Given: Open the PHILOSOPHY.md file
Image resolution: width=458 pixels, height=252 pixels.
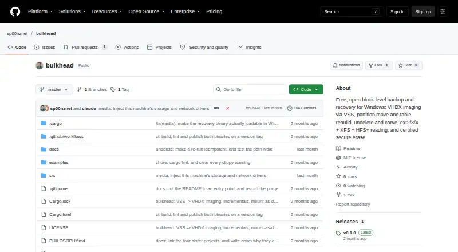Looking at the screenshot, I should (x=67, y=241).
